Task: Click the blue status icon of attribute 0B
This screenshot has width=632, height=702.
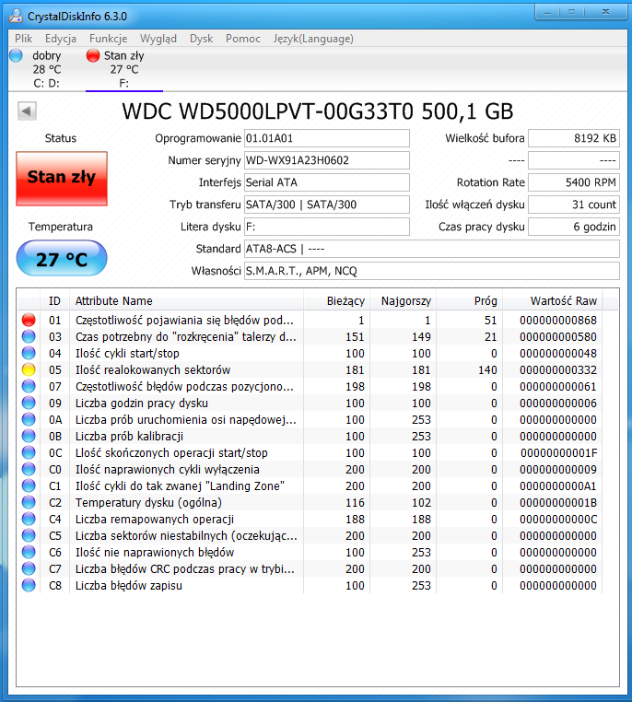Action: click(x=29, y=436)
